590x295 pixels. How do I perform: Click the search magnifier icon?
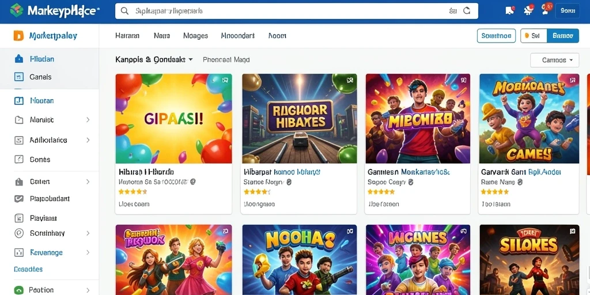click(x=124, y=12)
